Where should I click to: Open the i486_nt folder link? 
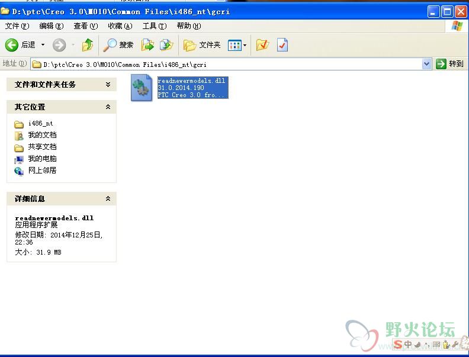point(40,123)
